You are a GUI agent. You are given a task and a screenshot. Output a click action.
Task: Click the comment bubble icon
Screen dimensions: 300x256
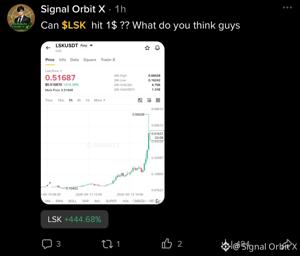47,244
